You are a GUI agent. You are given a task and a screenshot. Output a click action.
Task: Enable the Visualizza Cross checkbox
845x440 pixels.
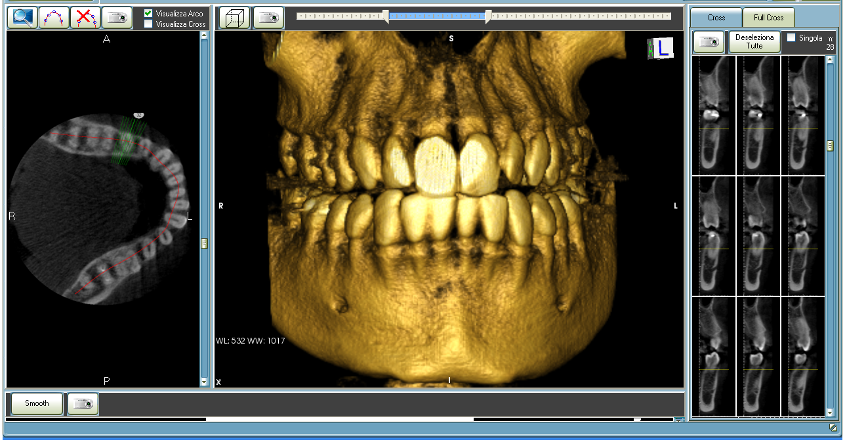[148, 24]
